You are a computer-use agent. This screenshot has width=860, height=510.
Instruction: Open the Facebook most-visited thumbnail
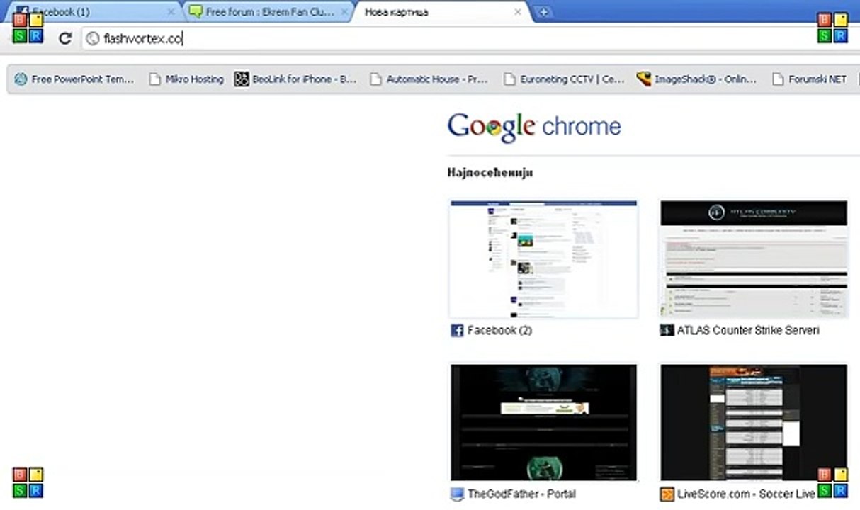tap(544, 259)
